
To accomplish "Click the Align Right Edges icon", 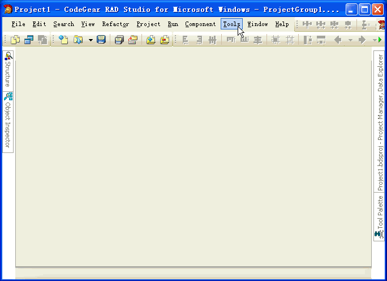I will 199,40.
